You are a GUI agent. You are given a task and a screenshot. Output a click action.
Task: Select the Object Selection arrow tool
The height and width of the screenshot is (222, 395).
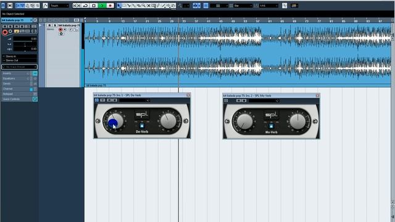pyautogui.click(x=119, y=6)
